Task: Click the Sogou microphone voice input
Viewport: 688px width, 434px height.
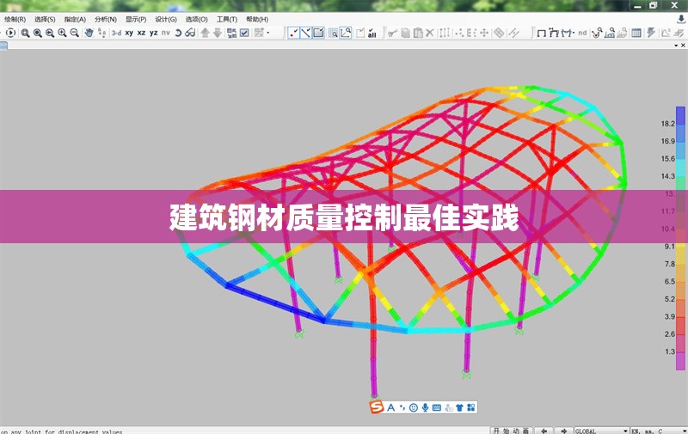Action: (x=425, y=407)
